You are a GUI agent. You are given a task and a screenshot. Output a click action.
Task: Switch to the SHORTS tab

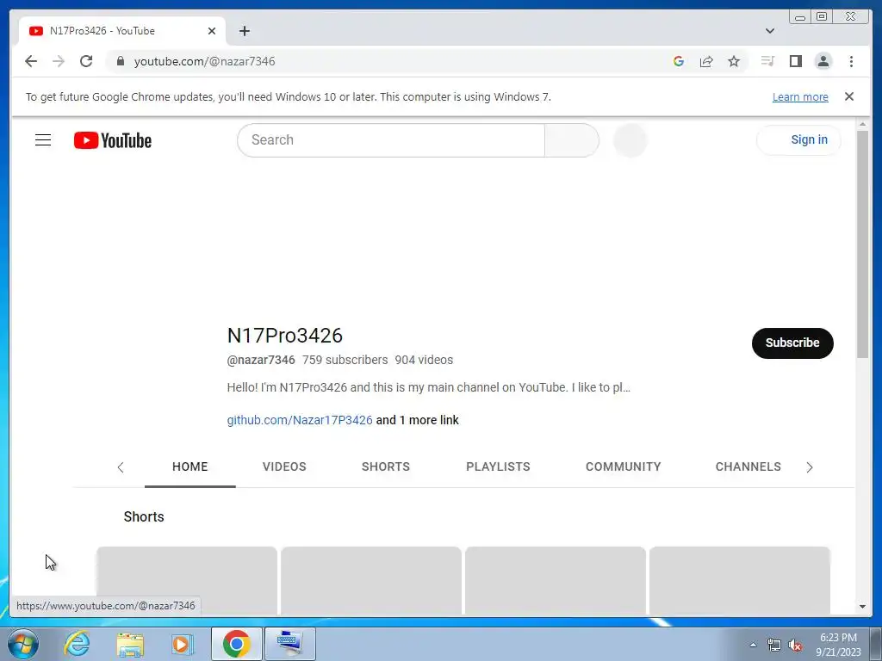pos(385,466)
